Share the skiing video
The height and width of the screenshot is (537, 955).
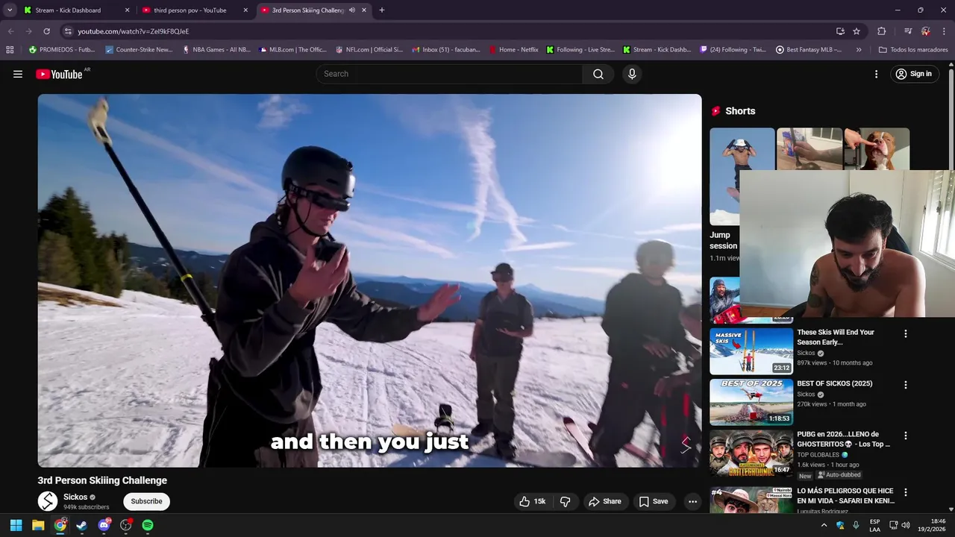point(605,501)
